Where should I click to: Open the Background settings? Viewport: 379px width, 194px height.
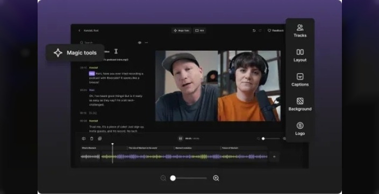300,105
